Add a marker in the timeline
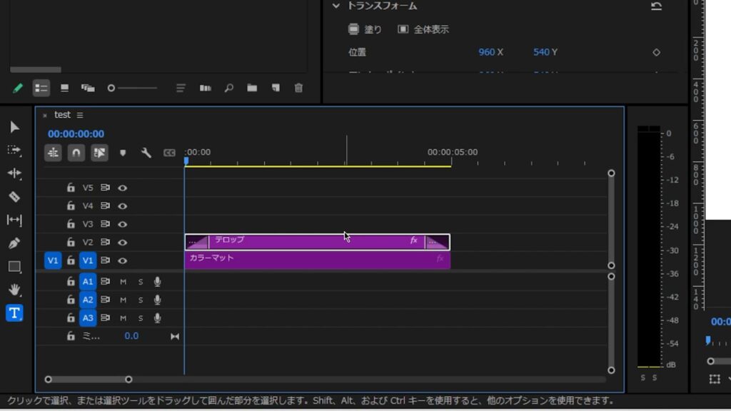The image size is (731, 411). pos(123,153)
